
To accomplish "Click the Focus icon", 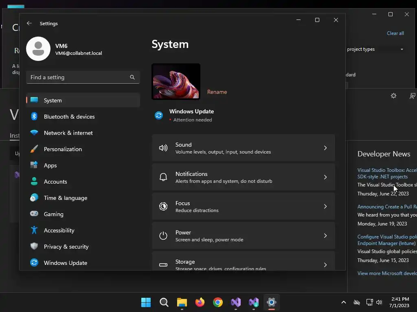I will coord(163,206).
